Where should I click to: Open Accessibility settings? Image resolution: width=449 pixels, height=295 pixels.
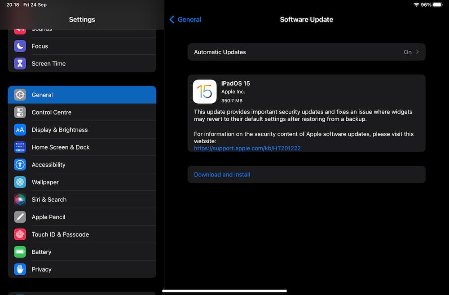click(x=82, y=165)
